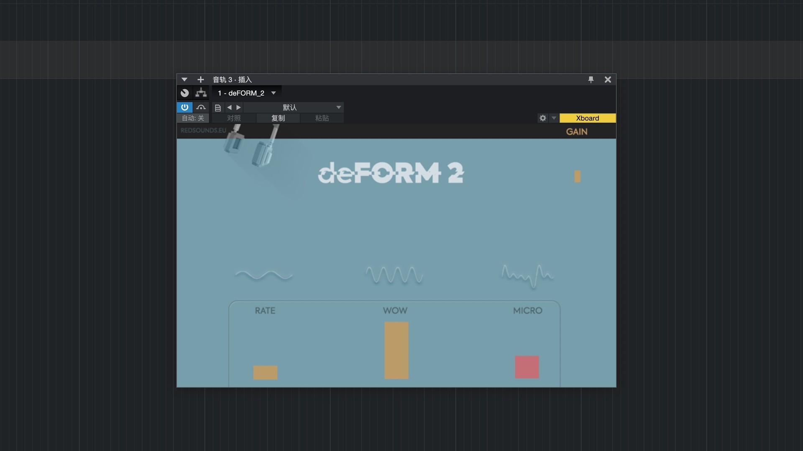Go to the next preset

239,107
